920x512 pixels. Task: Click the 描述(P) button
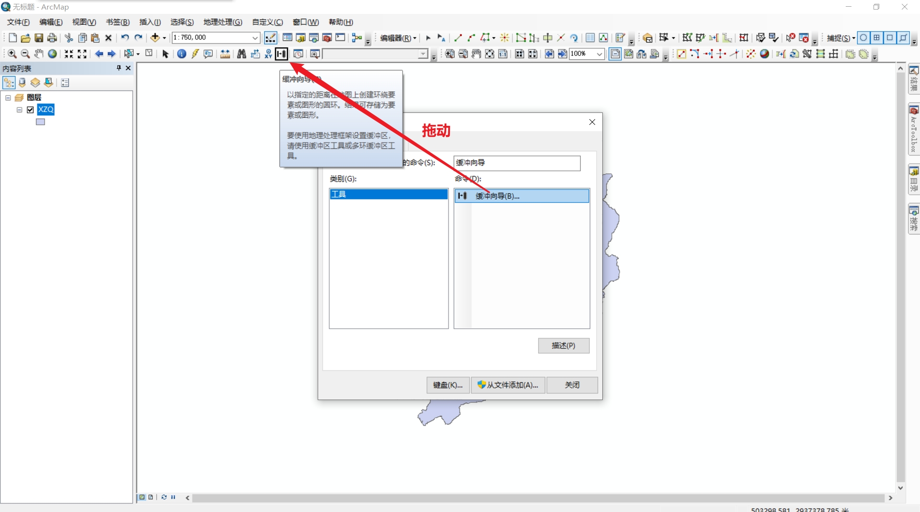[563, 345]
